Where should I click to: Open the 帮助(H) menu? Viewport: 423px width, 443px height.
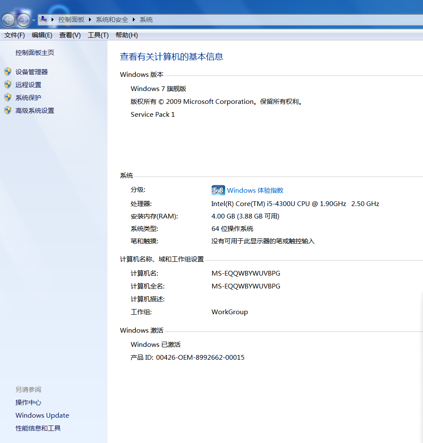[126, 35]
